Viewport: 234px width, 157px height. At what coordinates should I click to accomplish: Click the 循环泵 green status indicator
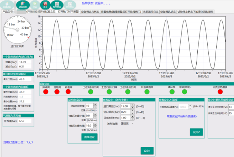click(x=172, y=91)
